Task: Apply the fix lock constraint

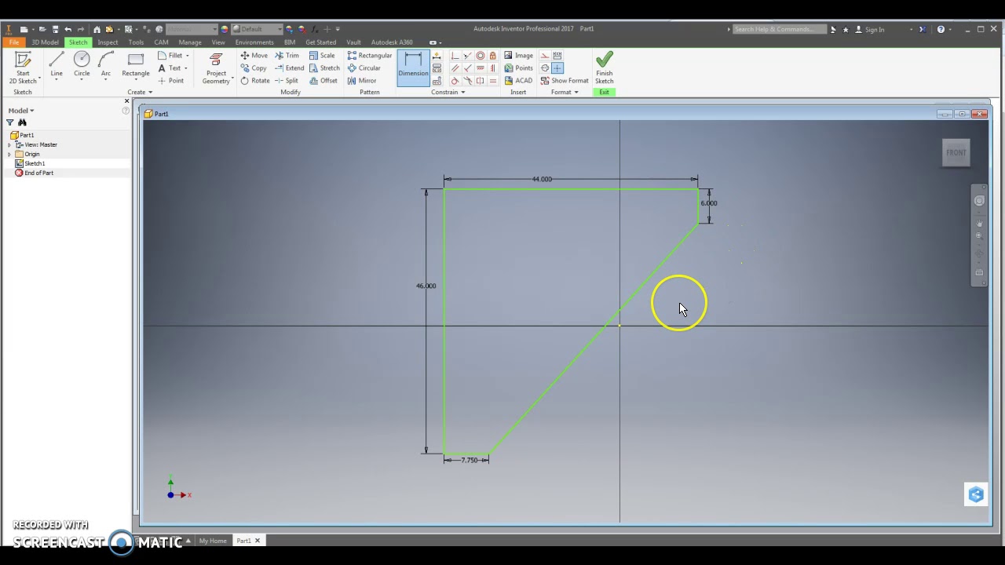Action: (x=493, y=56)
